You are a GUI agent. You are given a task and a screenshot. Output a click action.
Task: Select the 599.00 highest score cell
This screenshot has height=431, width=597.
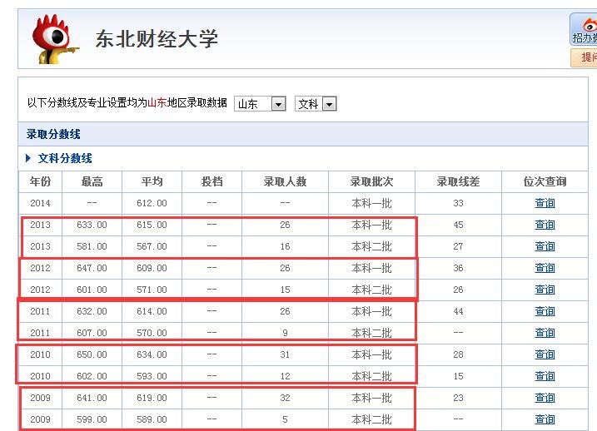[92, 419]
